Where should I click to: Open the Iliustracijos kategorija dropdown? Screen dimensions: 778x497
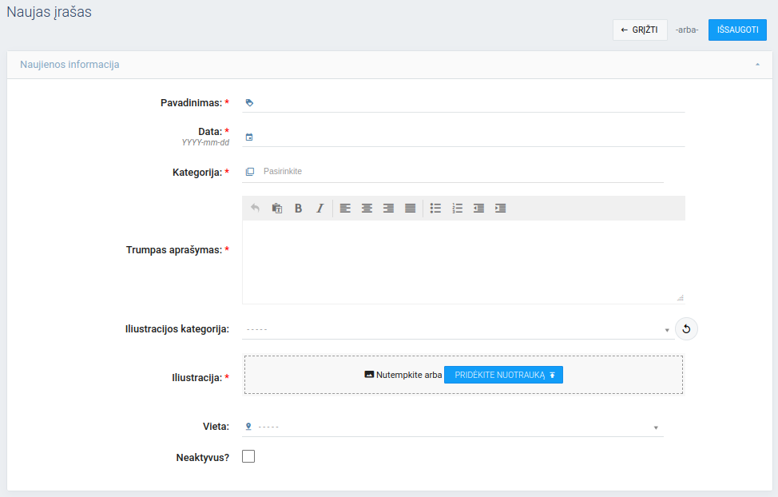click(x=457, y=329)
